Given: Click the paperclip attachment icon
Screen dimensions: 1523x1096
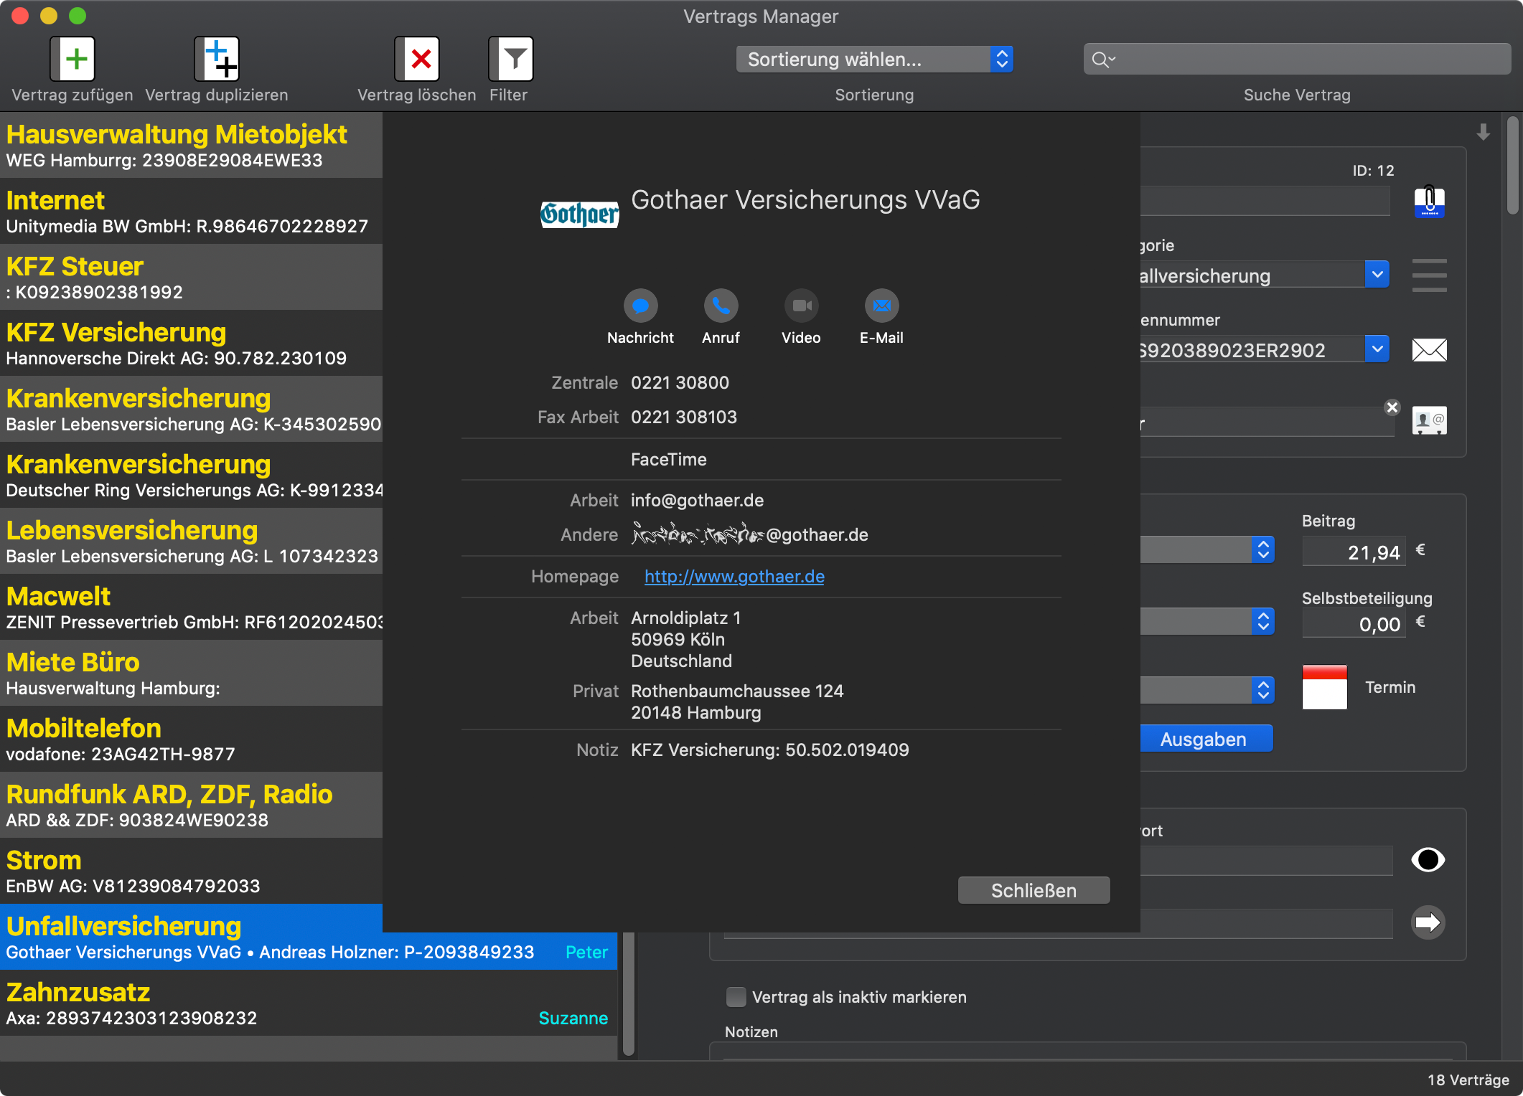Looking at the screenshot, I should 1429,202.
